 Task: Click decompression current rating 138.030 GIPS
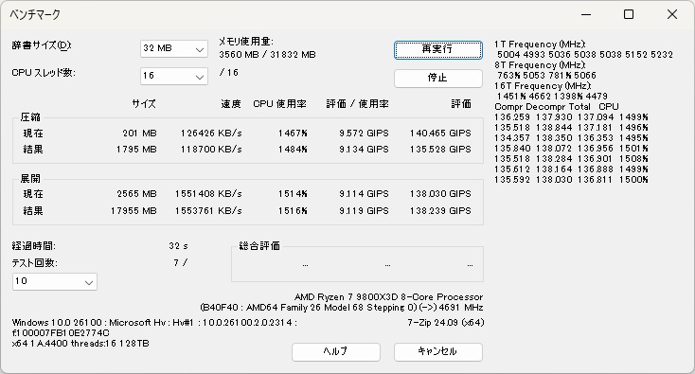[440, 194]
